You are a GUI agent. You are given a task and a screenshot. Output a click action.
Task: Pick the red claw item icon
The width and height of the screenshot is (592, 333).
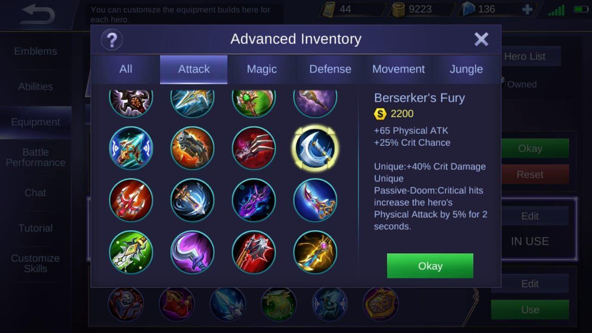pos(254,148)
